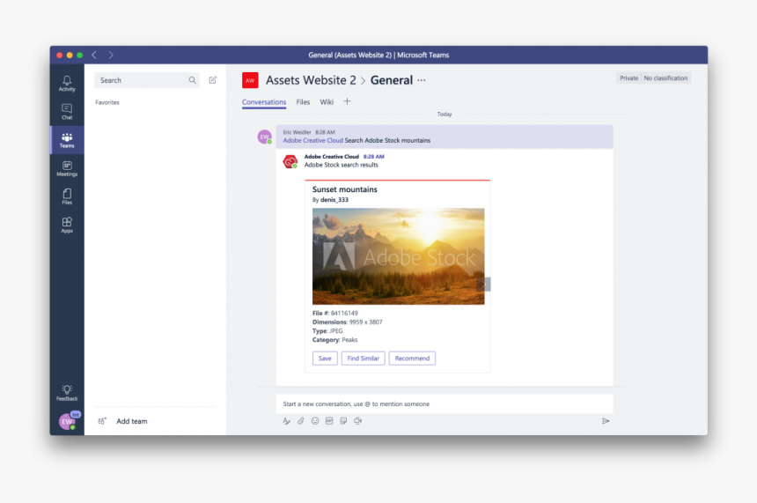
Task: Focus the Search input field
Action: tap(147, 80)
